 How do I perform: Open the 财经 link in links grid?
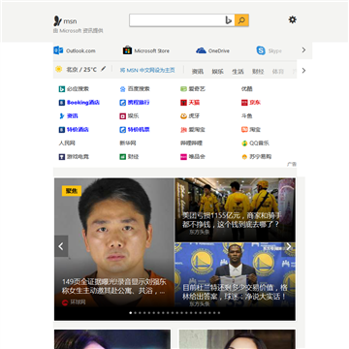click(x=133, y=157)
